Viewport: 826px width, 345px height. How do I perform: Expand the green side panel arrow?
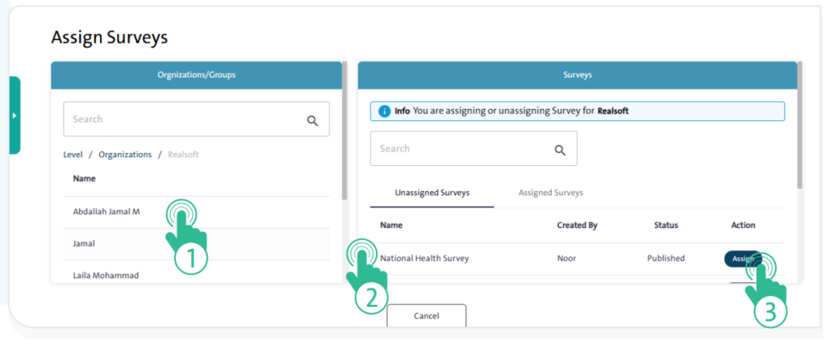click(x=14, y=115)
